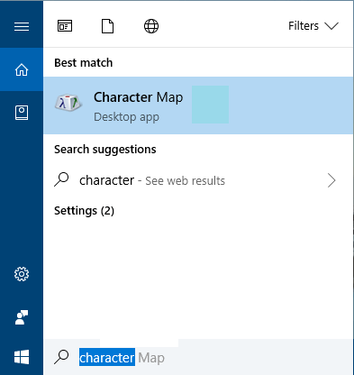Click the 'Search suggestions' heading
Screen dimensions: 354x375
105,150
